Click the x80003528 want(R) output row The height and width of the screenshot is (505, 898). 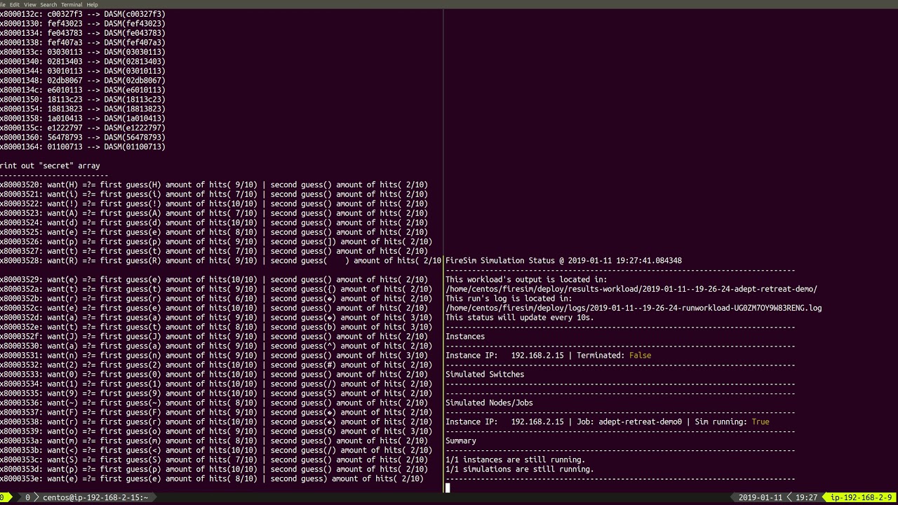pos(221,260)
